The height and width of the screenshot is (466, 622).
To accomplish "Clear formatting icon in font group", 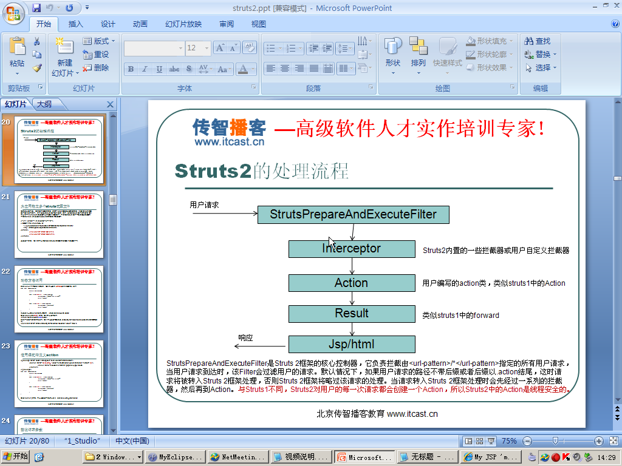I will coord(250,48).
